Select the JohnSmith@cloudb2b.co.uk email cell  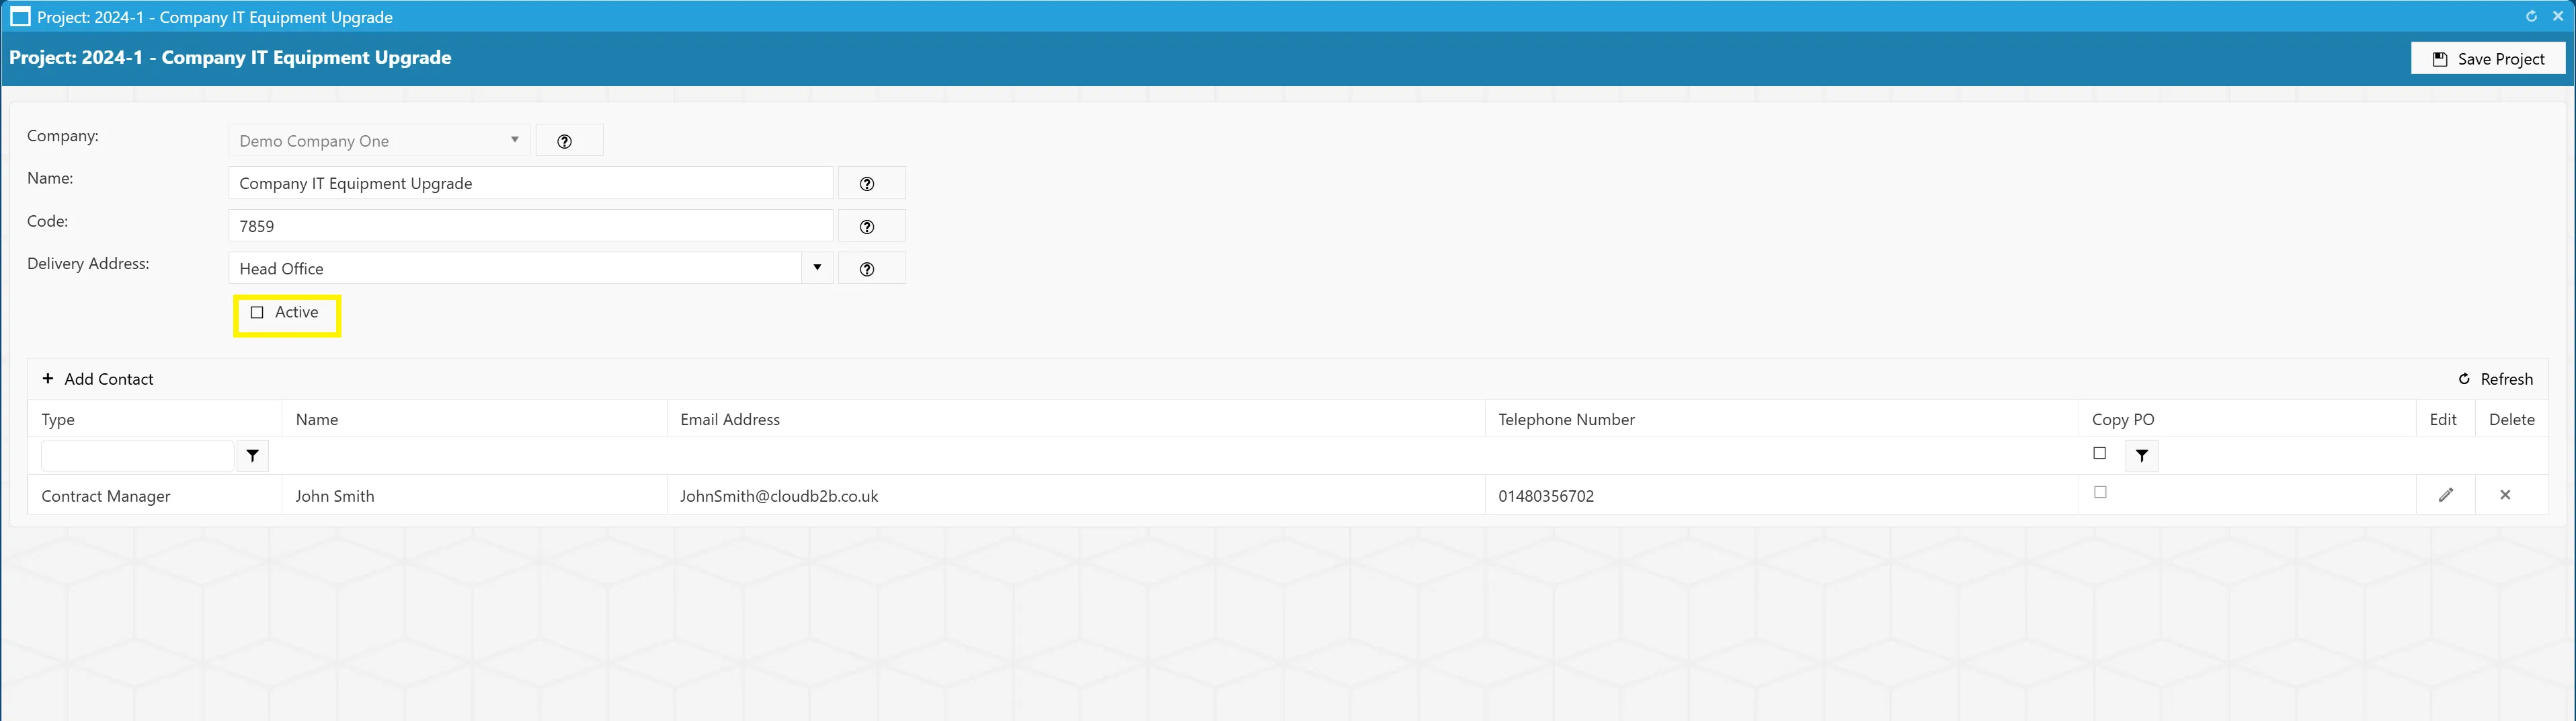tap(1076, 495)
